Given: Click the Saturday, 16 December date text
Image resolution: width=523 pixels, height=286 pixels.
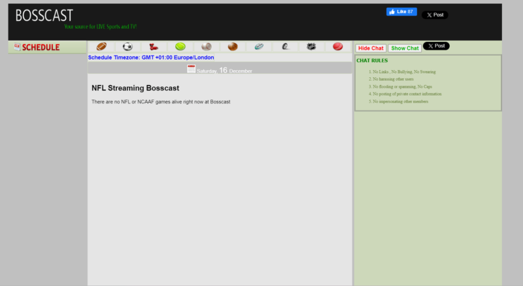Looking at the screenshot, I should [x=224, y=71].
